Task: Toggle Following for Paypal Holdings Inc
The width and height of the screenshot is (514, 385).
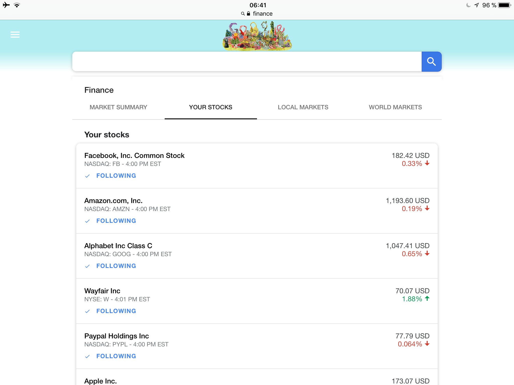Action: pyautogui.click(x=111, y=356)
